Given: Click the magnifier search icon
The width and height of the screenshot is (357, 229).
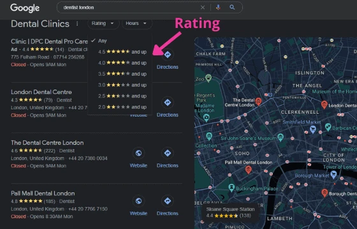Looking at the screenshot, I should tap(232, 7).
